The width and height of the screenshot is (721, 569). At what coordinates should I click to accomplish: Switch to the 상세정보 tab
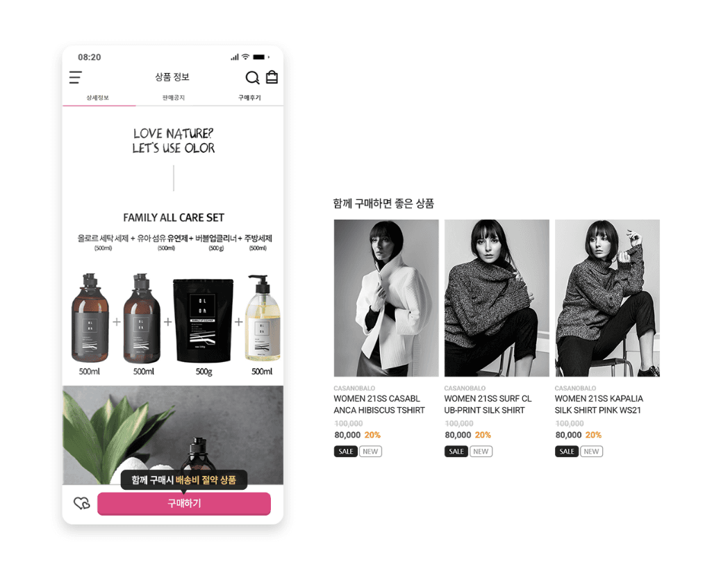point(97,97)
